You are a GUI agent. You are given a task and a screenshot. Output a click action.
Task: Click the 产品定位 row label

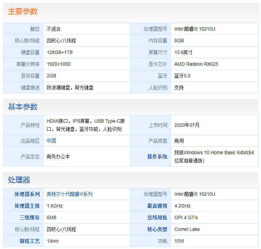click(30, 157)
